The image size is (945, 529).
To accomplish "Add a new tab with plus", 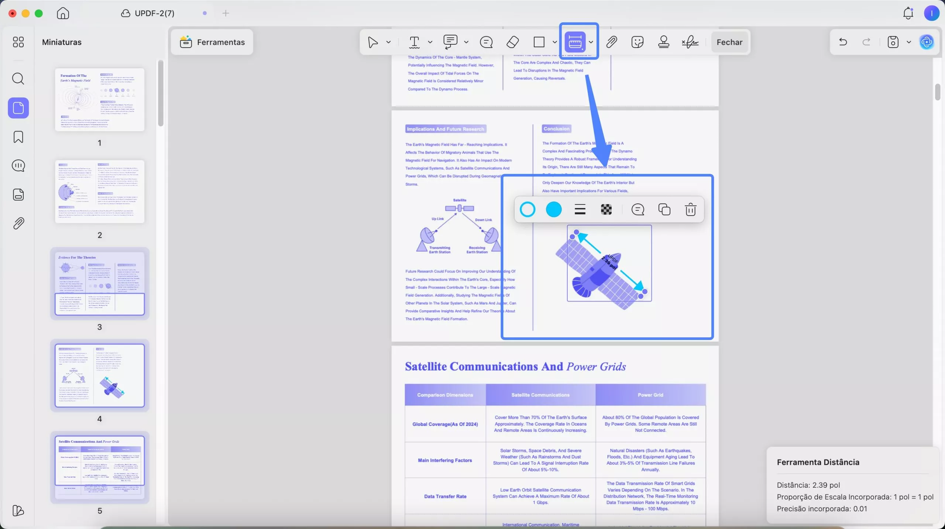I will point(226,13).
